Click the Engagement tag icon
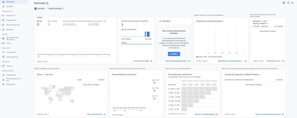Screen dimensions: 297x118 pos(3,20)
